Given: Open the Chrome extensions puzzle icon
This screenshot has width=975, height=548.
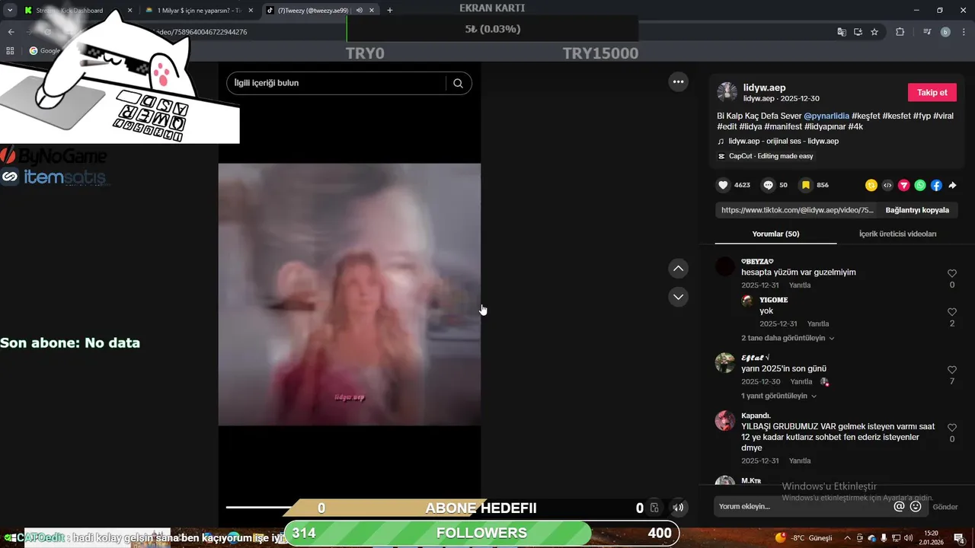Looking at the screenshot, I should [x=900, y=32].
